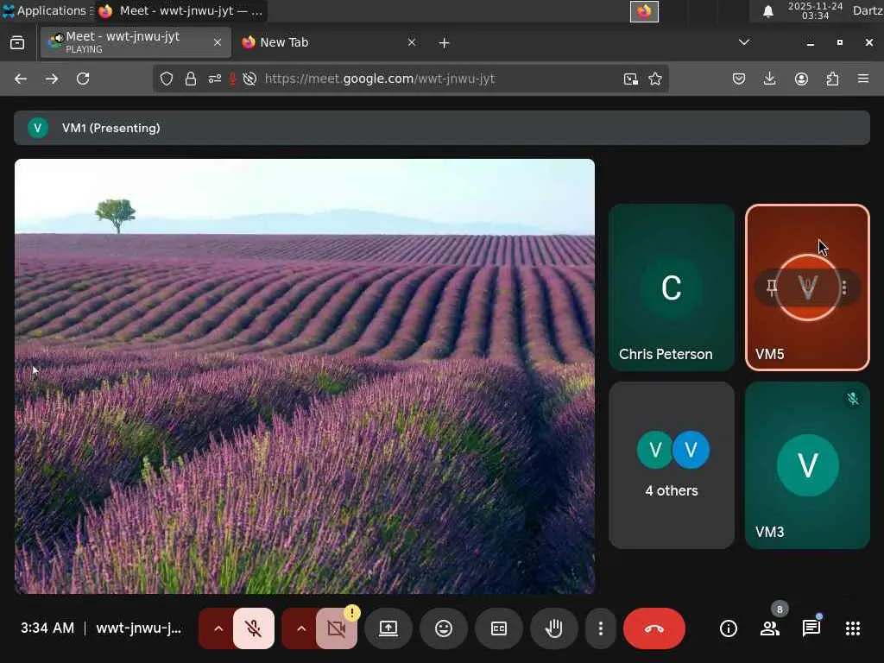Click the Chris Peterson participant tile
This screenshot has width=884, height=663.
pyautogui.click(x=672, y=287)
